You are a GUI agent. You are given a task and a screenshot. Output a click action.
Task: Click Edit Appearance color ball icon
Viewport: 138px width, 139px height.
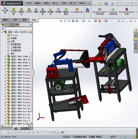pyautogui.click(x=96, y=21)
